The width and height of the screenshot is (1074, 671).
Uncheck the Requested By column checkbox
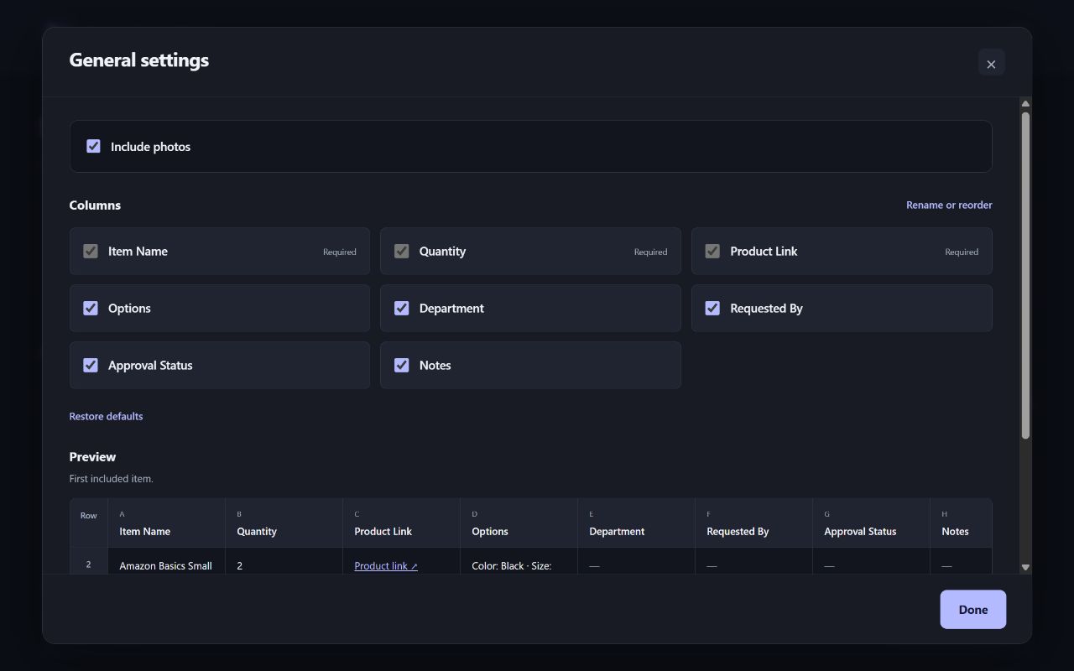(712, 308)
